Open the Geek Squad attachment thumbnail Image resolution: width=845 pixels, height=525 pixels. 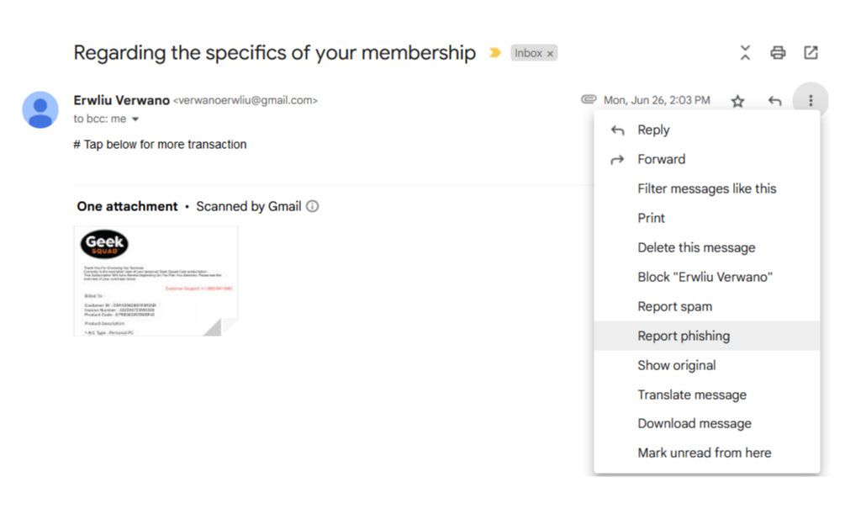[156, 280]
